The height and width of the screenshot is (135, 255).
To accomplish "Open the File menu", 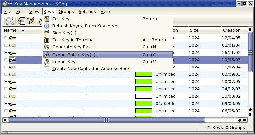I will coord(8,12).
